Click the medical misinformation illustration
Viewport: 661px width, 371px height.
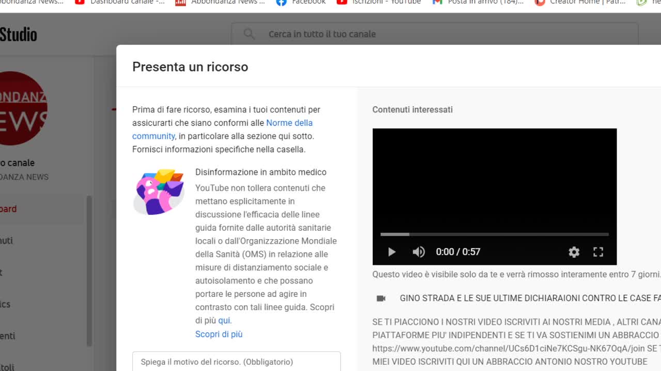point(159,191)
